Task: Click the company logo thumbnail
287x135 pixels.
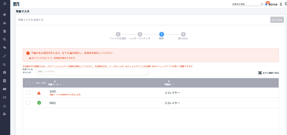Action: 16,4
